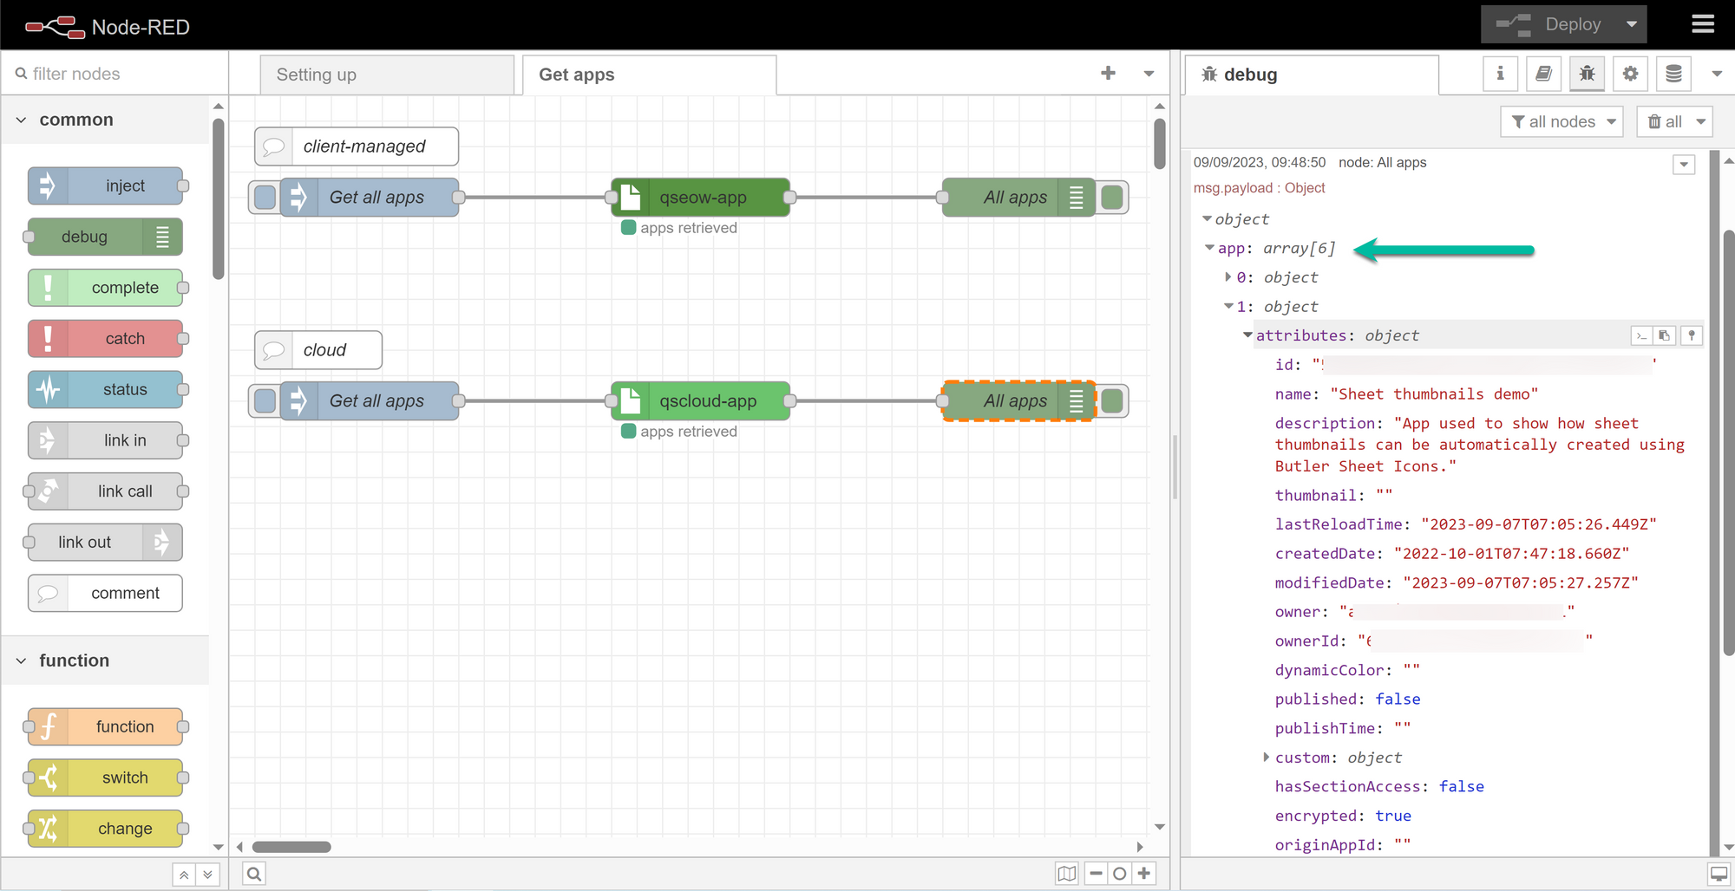Copy path of attributes property
1735x891 pixels.
click(1641, 335)
